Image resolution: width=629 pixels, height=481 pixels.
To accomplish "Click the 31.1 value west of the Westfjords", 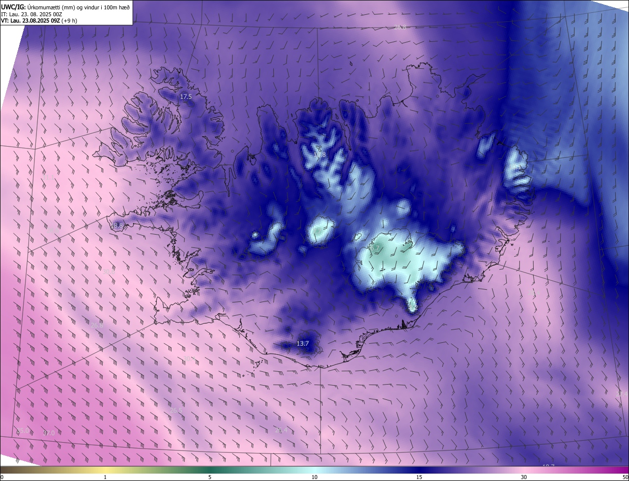I will coord(49,178).
